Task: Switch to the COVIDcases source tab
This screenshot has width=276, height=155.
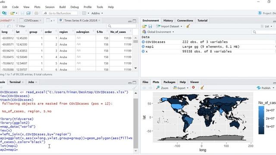Action: click(x=31, y=21)
